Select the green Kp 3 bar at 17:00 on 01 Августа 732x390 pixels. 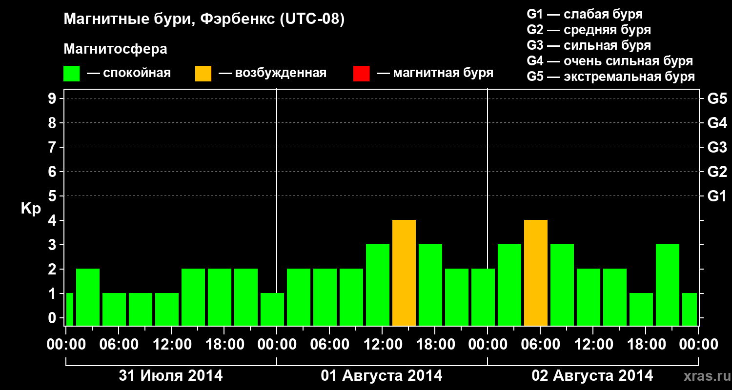click(430, 285)
